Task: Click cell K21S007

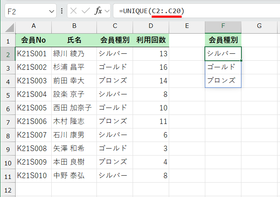Action: click(34, 135)
